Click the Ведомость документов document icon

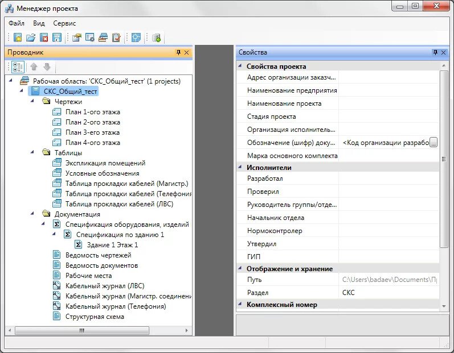point(57,265)
